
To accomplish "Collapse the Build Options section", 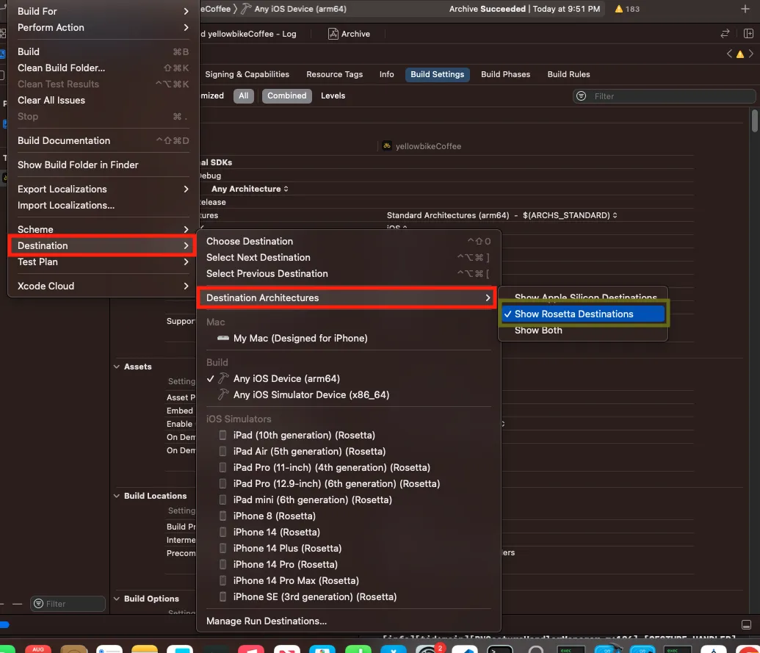I will pyautogui.click(x=117, y=599).
